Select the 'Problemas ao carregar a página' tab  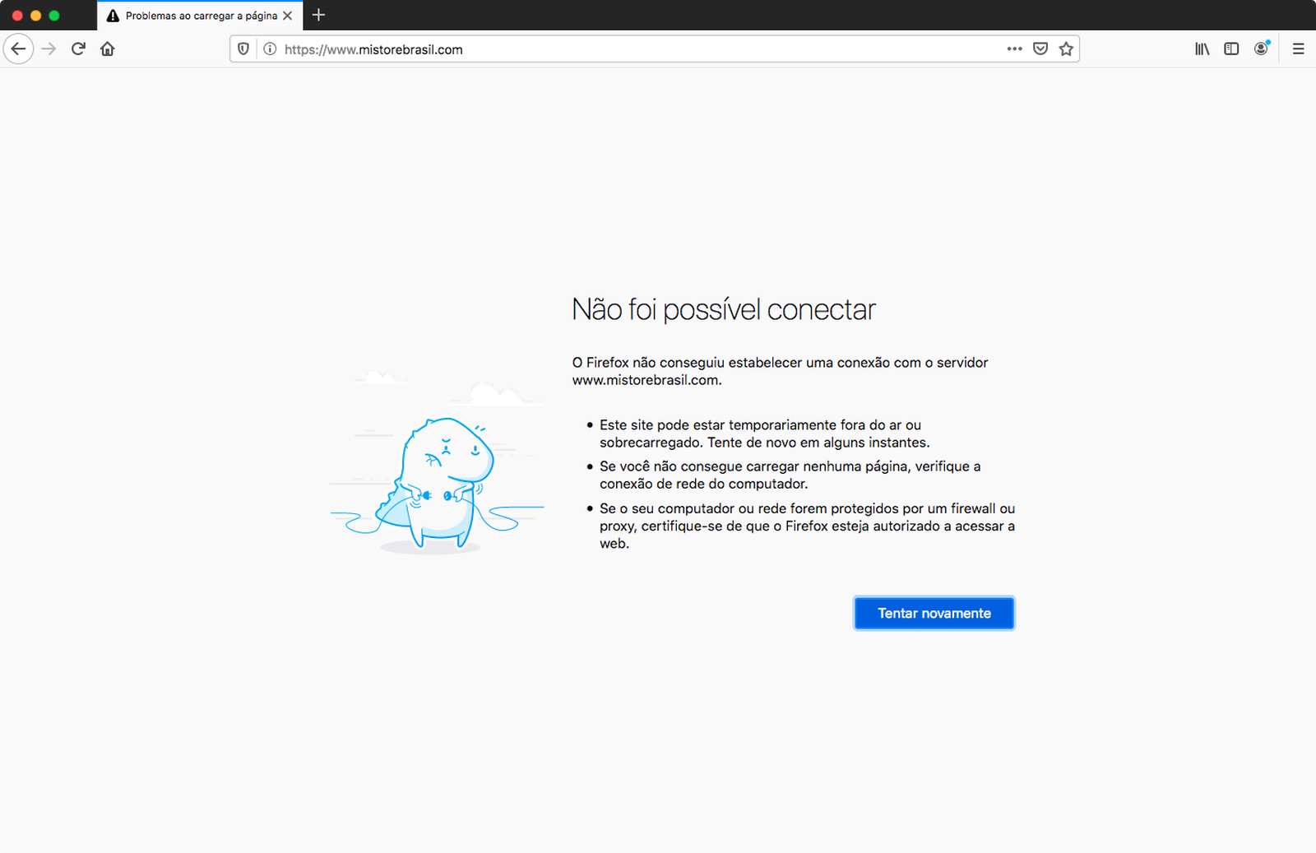pyautogui.click(x=197, y=16)
